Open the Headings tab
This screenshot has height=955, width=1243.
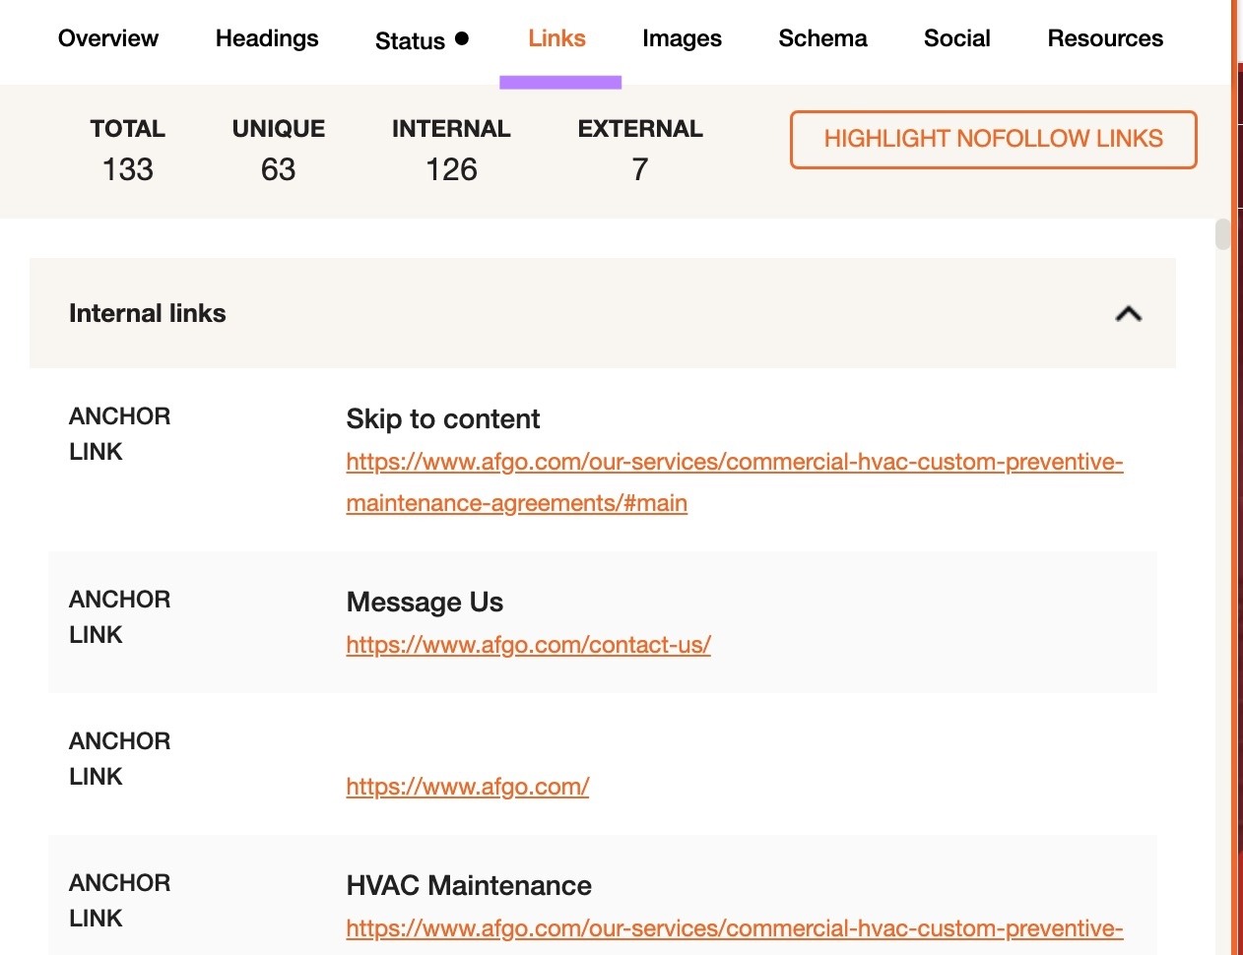(266, 38)
